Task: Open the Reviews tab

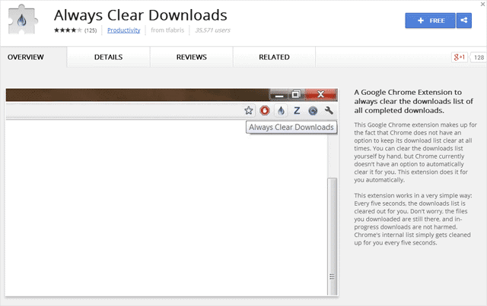Action: [x=191, y=57]
